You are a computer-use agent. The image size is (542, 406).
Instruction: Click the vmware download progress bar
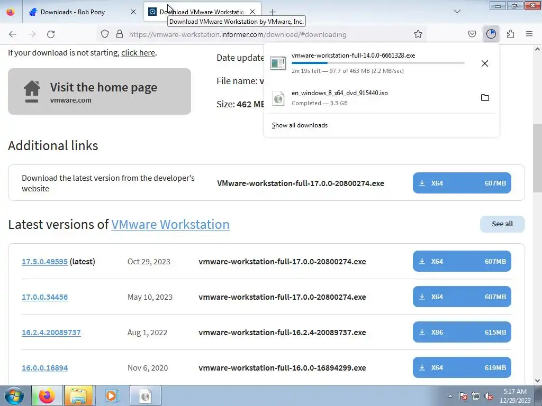tap(378, 63)
